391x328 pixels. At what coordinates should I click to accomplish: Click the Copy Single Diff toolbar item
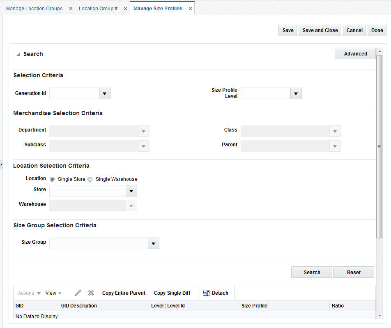(x=172, y=293)
